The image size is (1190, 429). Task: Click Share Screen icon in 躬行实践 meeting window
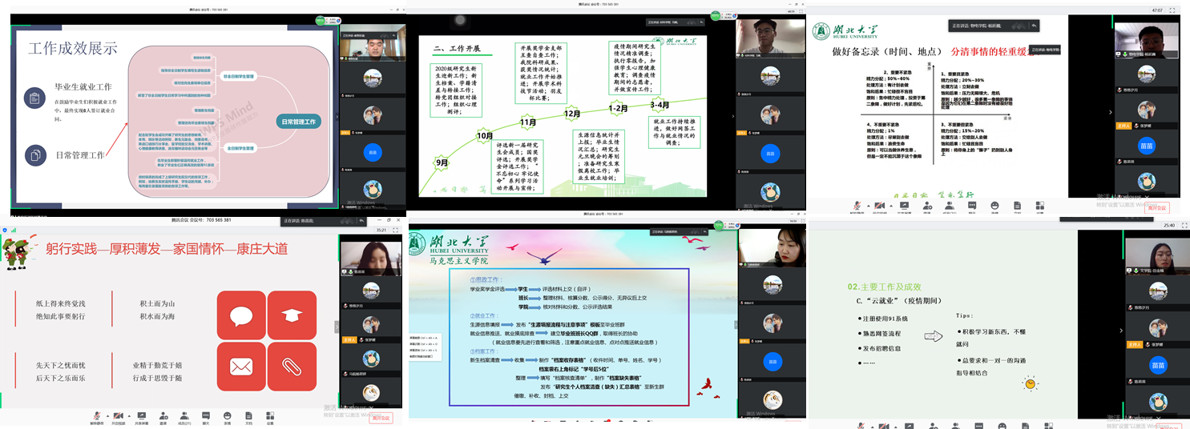[142, 417]
